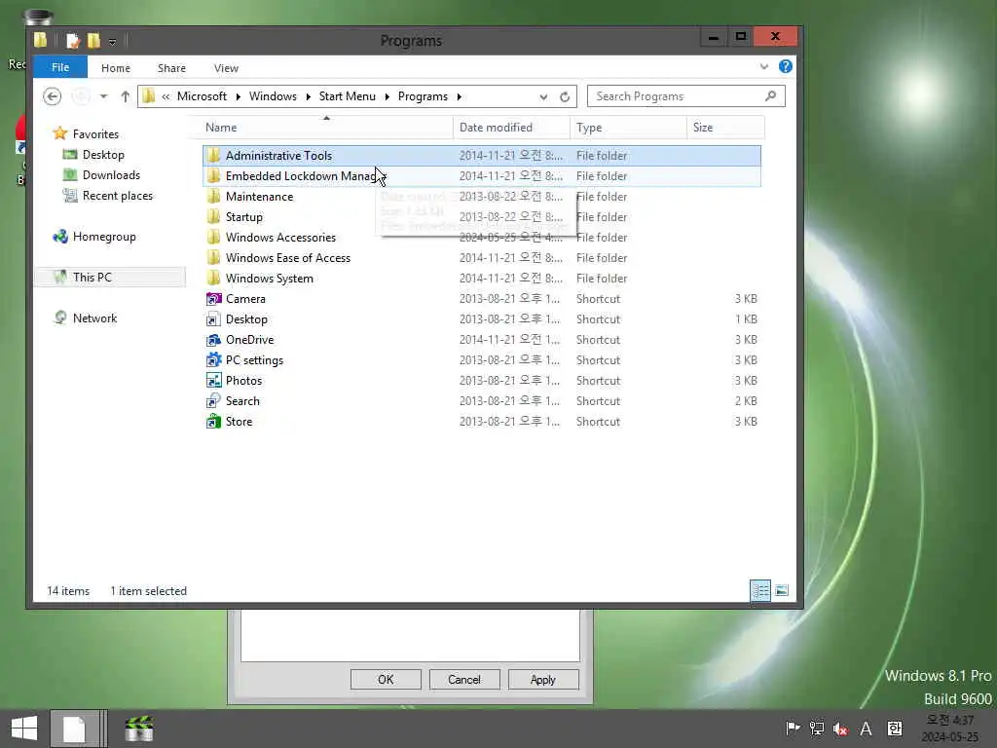Switch to Large icons view layout
Image resolution: width=997 pixels, height=748 pixels.
(782, 590)
